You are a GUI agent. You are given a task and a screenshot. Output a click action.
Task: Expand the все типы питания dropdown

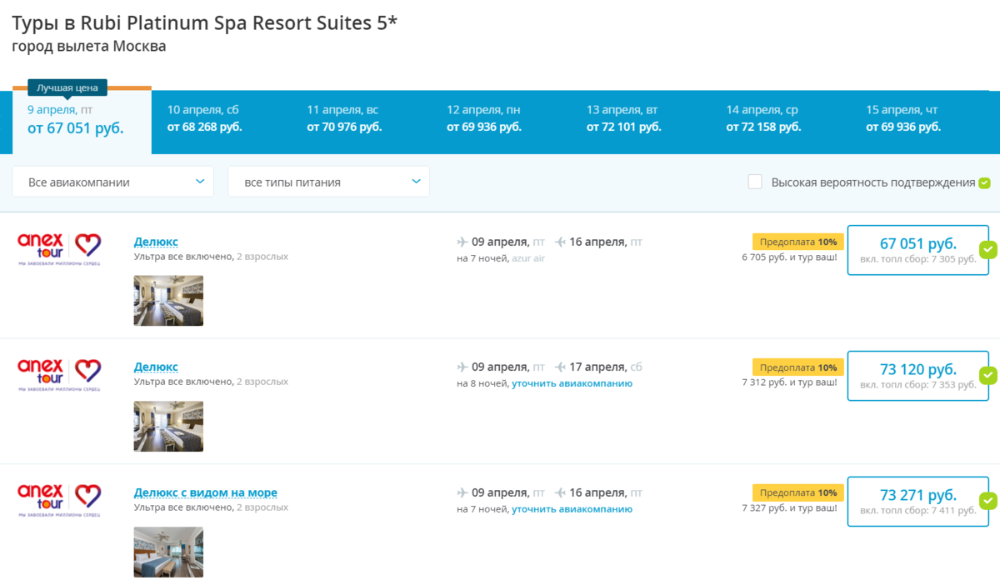point(328,182)
